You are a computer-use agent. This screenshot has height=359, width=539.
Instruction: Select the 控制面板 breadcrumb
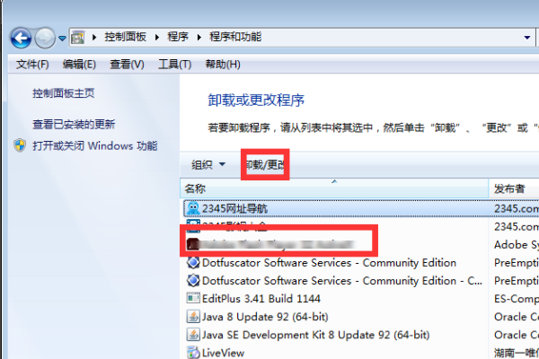coord(126,37)
